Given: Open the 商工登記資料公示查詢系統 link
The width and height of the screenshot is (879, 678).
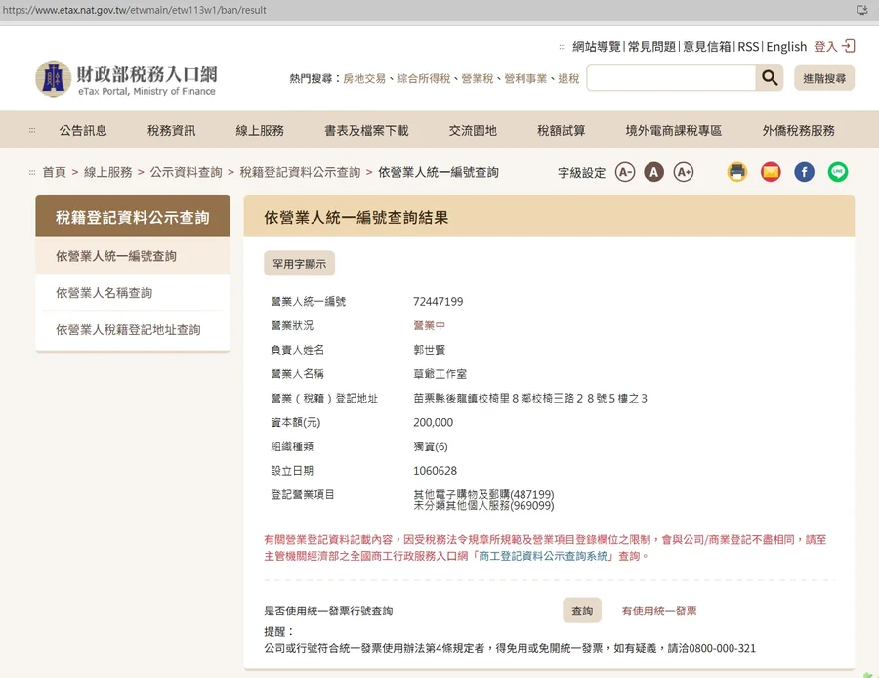Looking at the screenshot, I should (545, 556).
